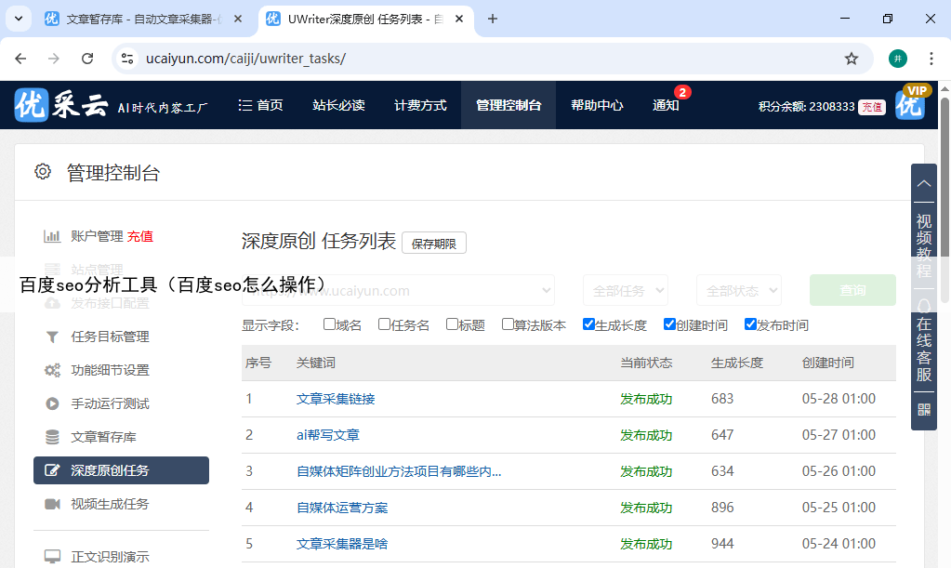The image size is (951, 568).
Task: Open the 全部任务 dropdown
Action: [625, 290]
